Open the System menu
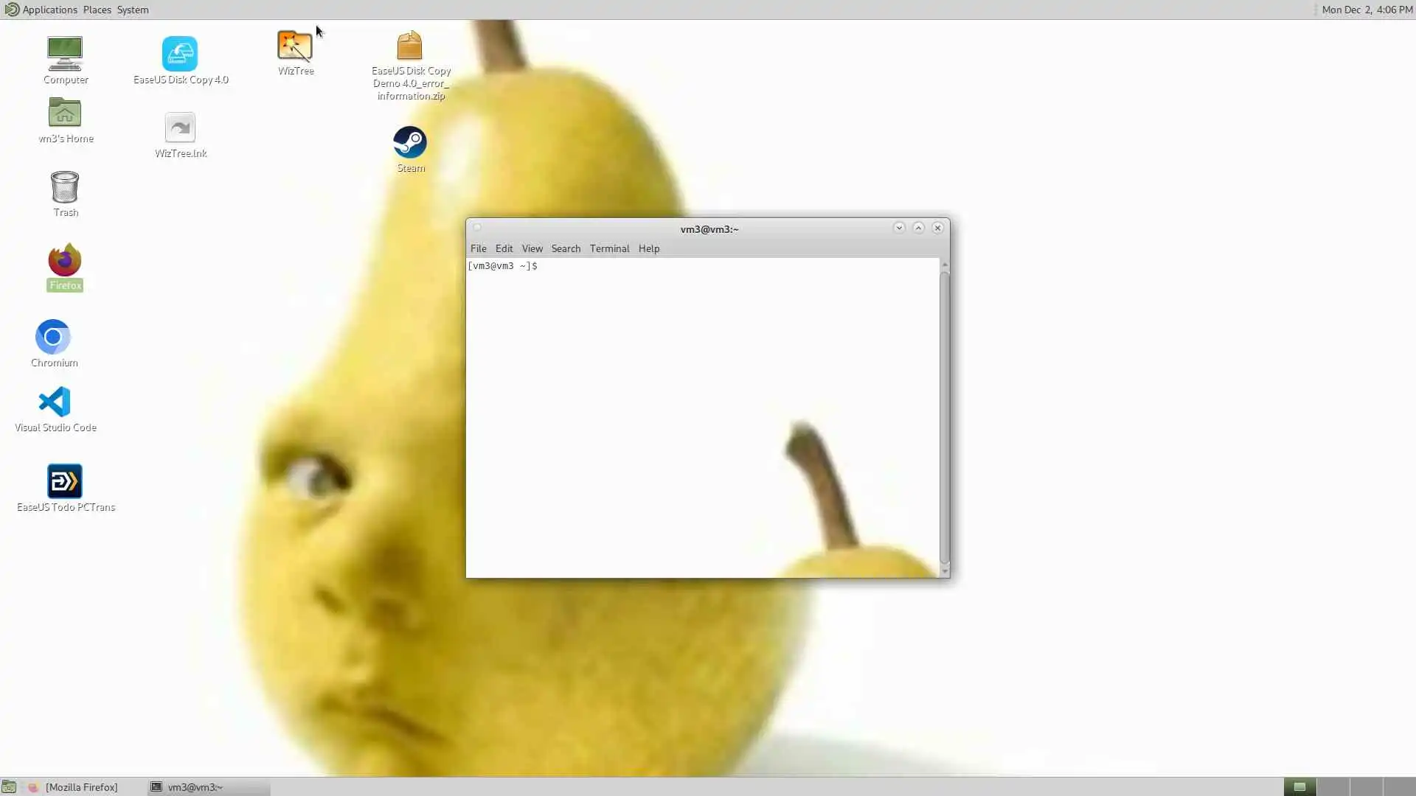Viewport: 1416px width, 796px height. point(133,10)
